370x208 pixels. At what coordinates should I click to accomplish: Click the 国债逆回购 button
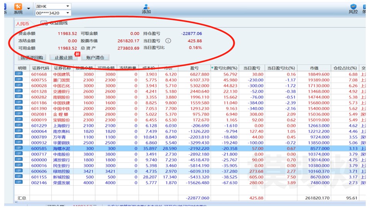[32, 57]
